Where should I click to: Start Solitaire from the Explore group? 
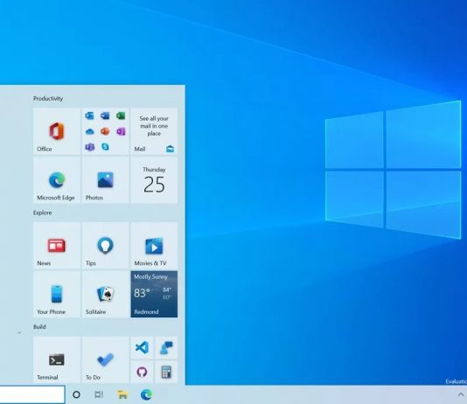(106, 294)
